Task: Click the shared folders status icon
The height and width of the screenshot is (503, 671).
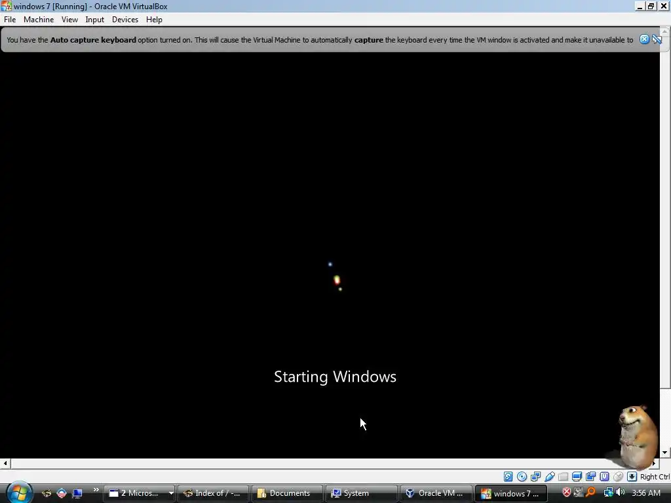Action: 563,477
